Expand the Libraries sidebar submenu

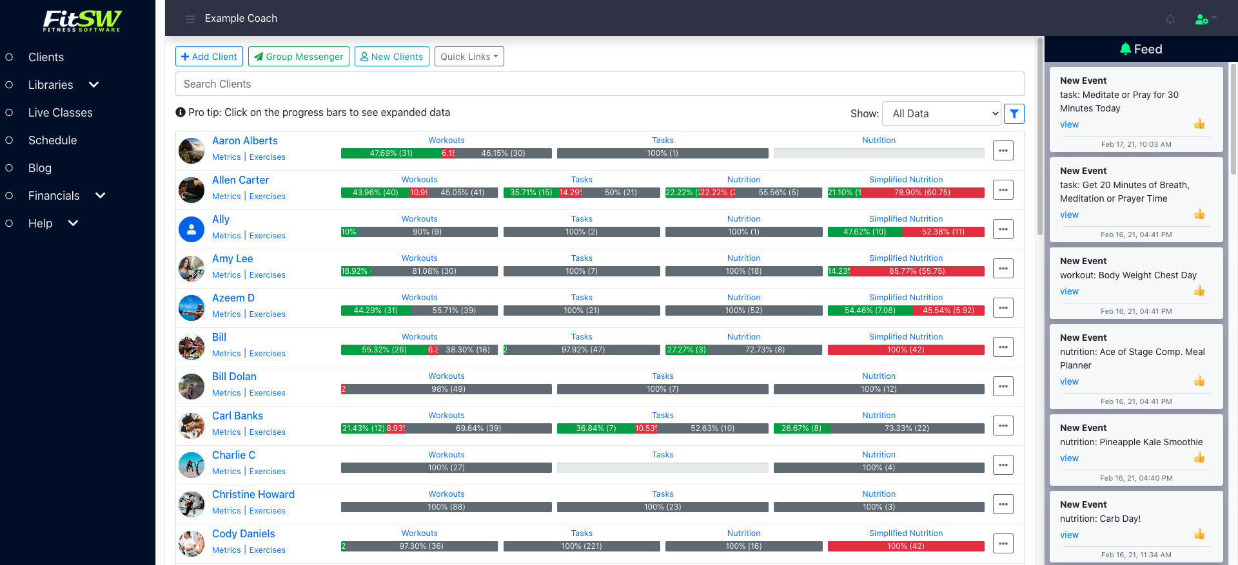click(93, 85)
